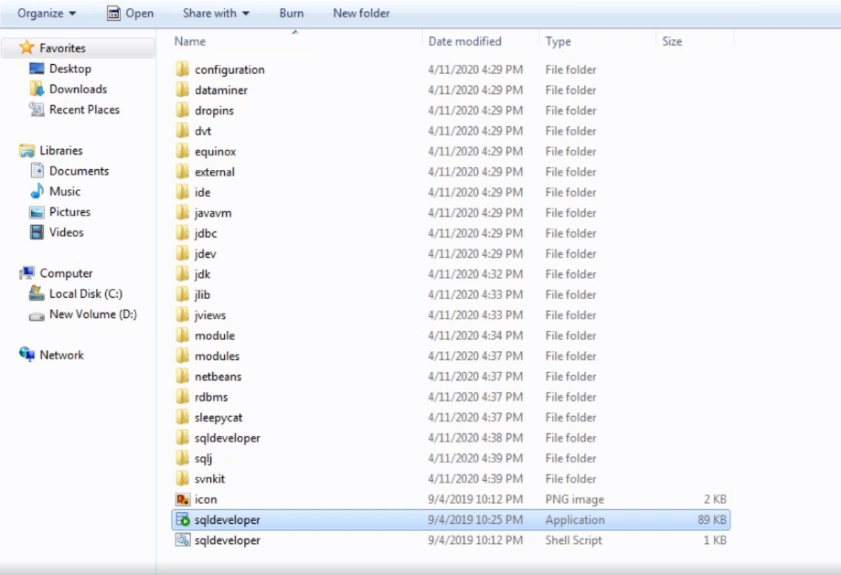This screenshot has height=575, width=841.
Task: Open the Music library
Action: pyautogui.click(x=64, y=191)
